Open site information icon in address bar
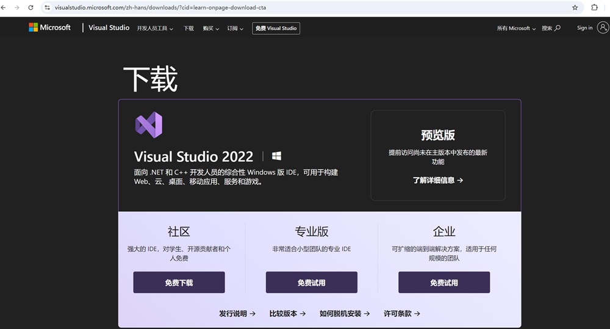 pos(48,7)
